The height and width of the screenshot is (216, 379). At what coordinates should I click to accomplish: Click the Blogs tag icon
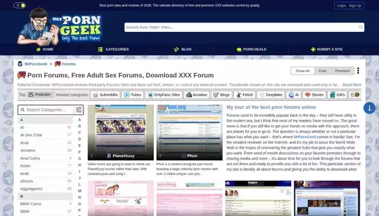click(x=216, y=95)
